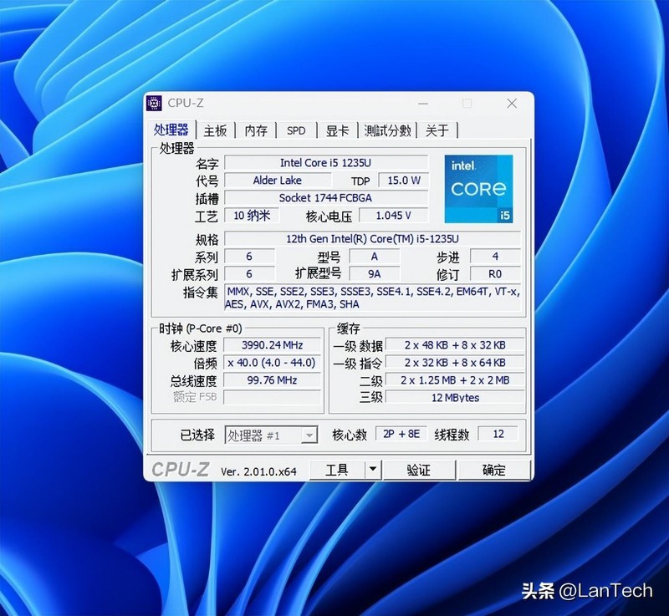Switch to the 主板 (Mainboard) tab

click(214, 130)
